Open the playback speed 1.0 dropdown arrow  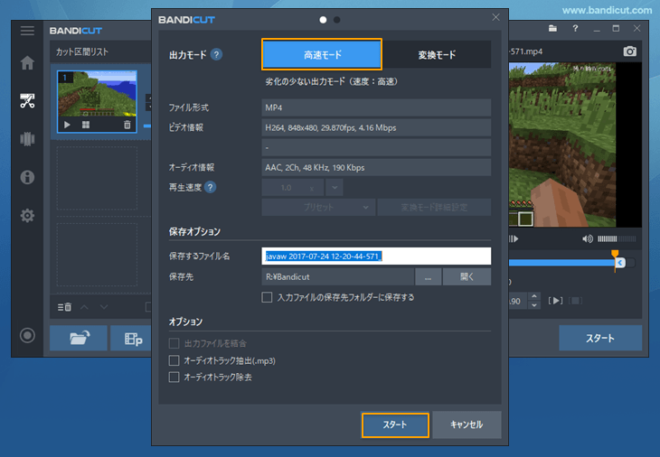(x=335, y=188)
